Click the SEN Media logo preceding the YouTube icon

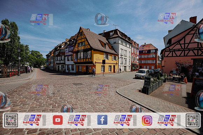pyautogui.click(x=34, y=120)
